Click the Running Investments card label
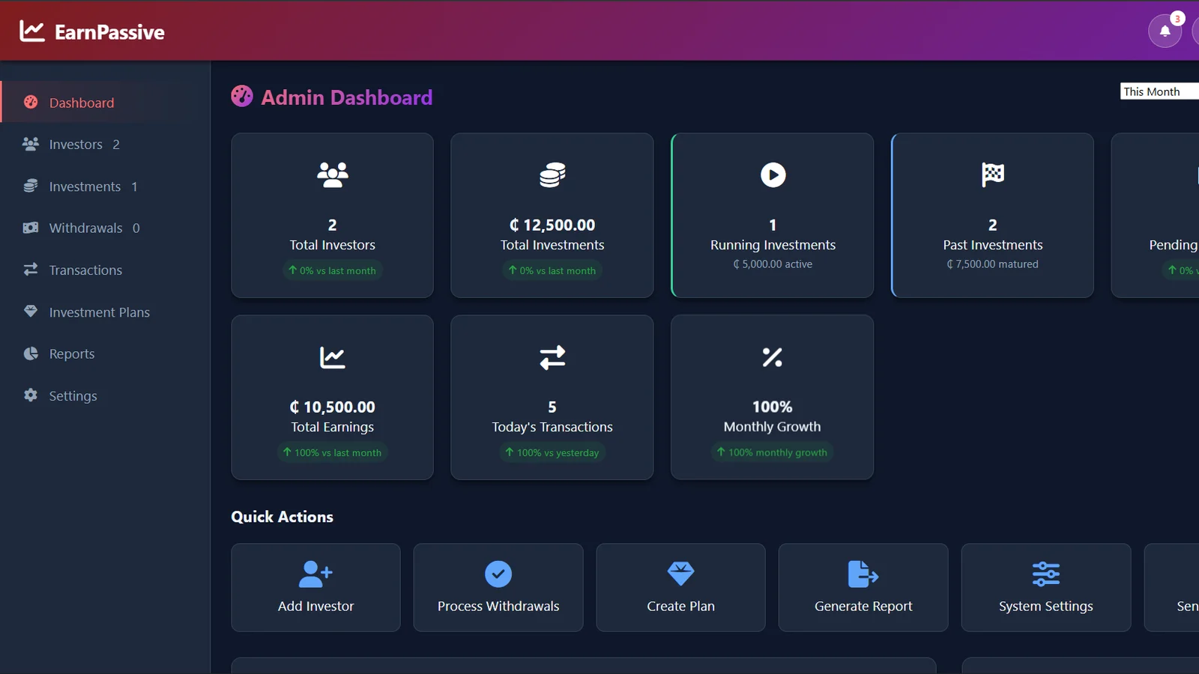The image size is (1199, 674). point(773,245)
